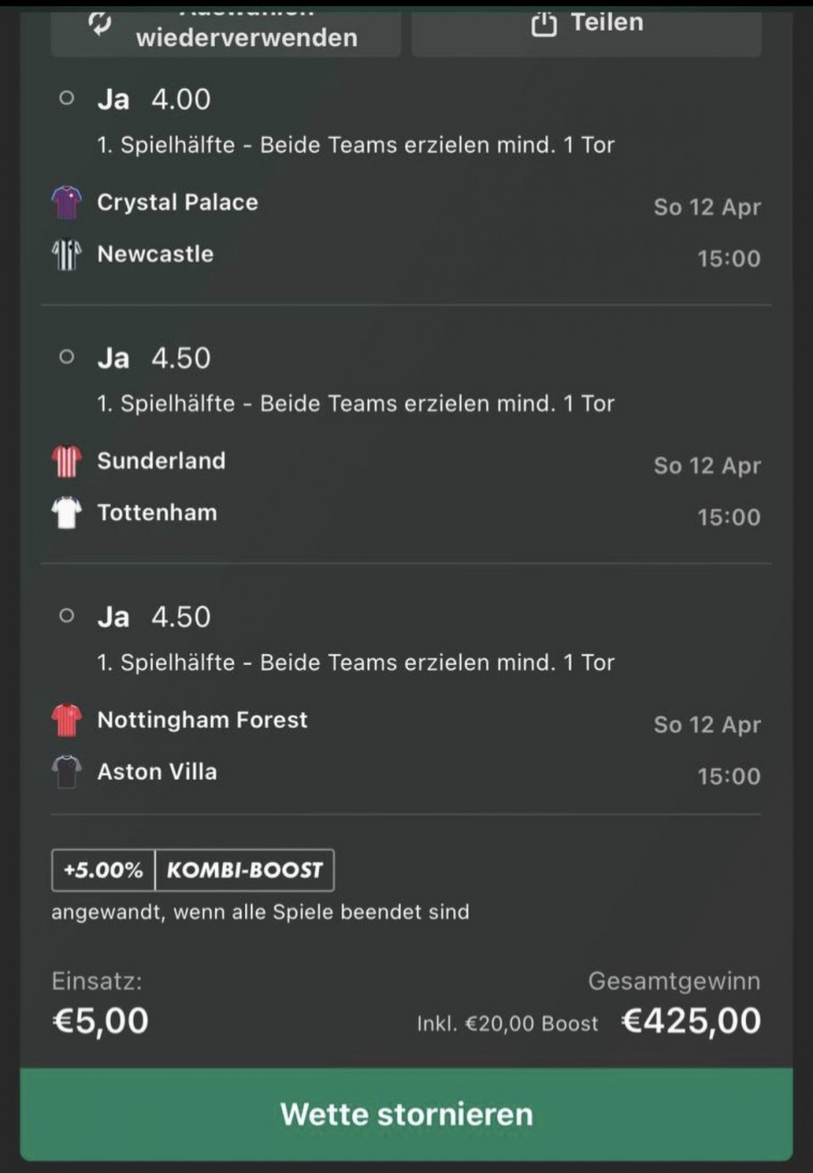Click the Nottingham Forest red jersey icon
This screenshot has height=1173, width=813.
tap(66, 721)
